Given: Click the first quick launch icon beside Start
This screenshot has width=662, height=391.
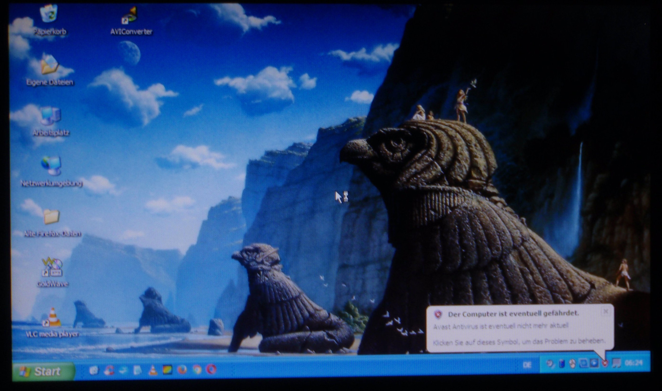Looking at the screenshot, I should (94, 370).
